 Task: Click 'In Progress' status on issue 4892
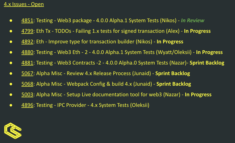tap(170, 42)
